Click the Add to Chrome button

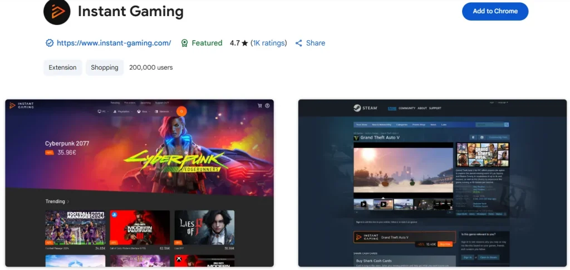point(495,11)
